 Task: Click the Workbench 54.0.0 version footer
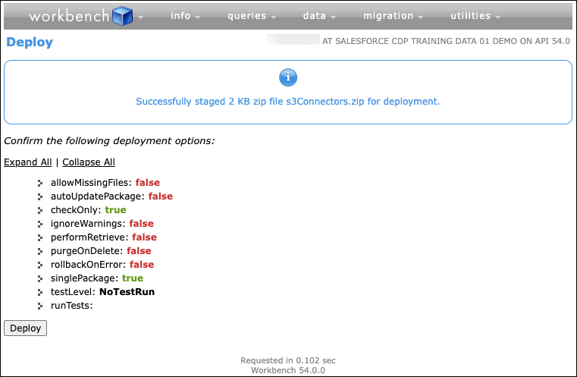pyautogui.click(x=288, y=370)
